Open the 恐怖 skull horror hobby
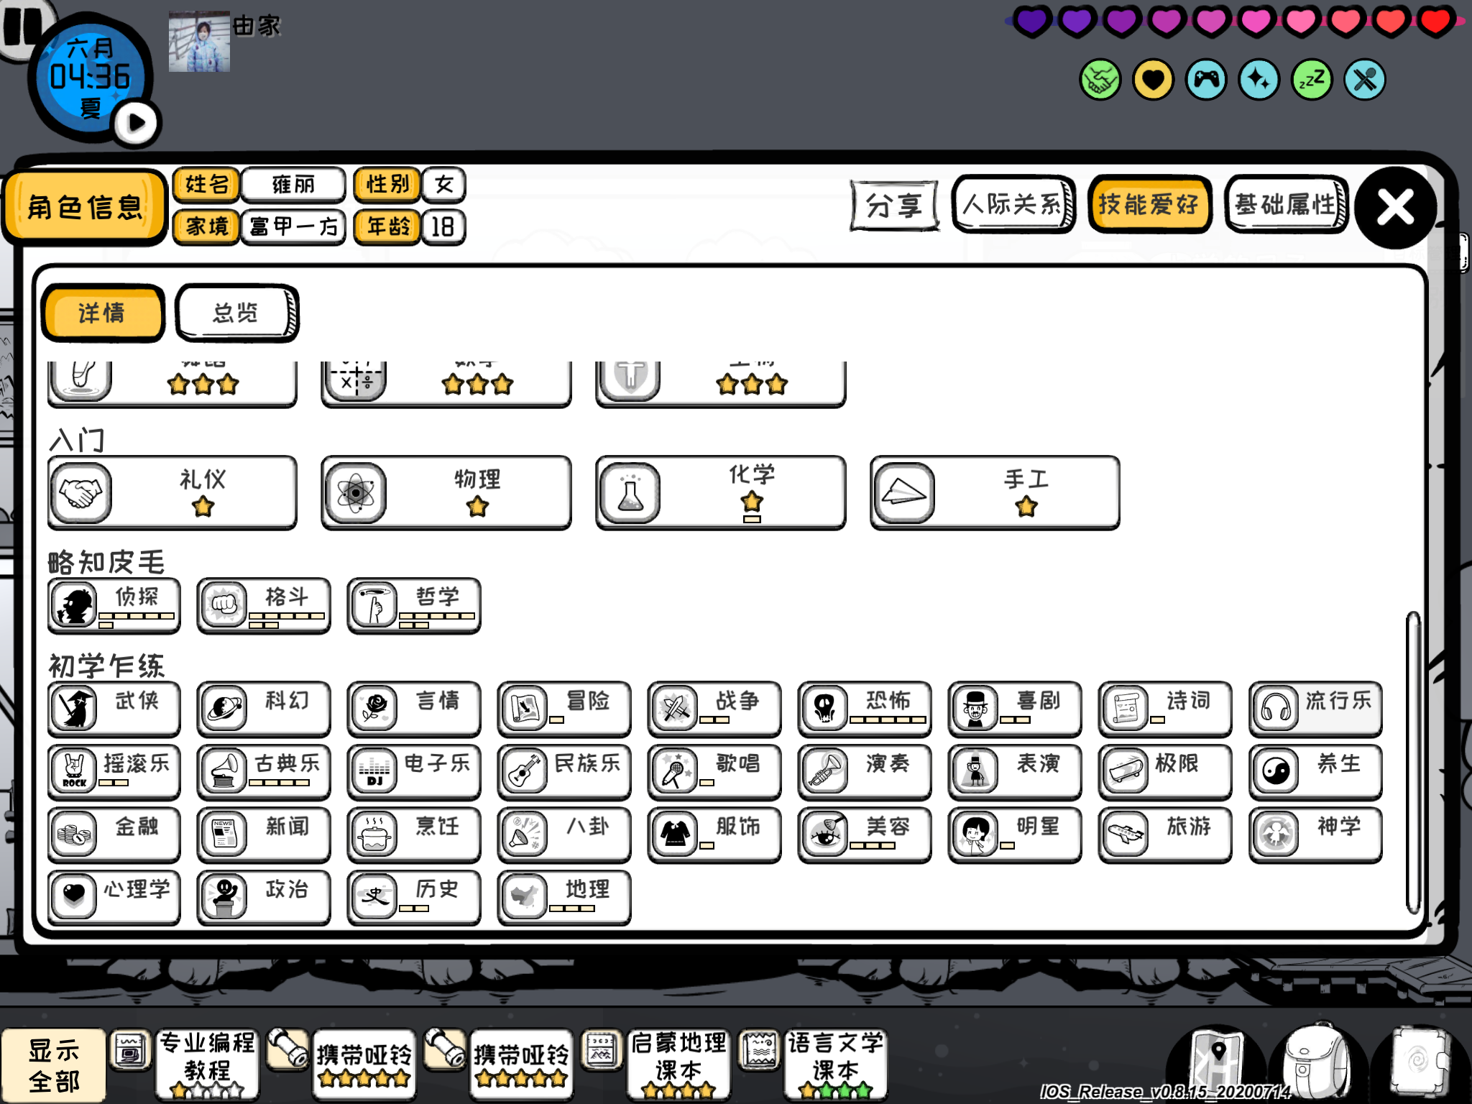Screen dimensions: 1472x1104 tap(865, 709)
